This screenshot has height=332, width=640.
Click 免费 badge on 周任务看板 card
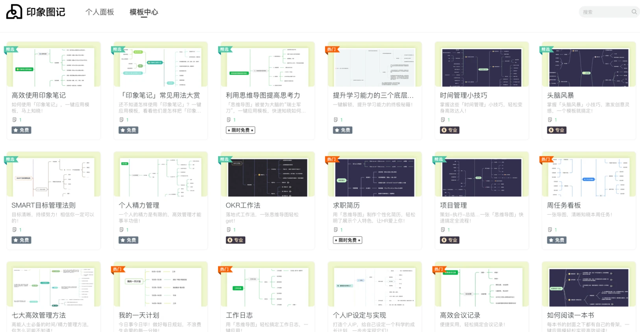click(x=557, y=240)
